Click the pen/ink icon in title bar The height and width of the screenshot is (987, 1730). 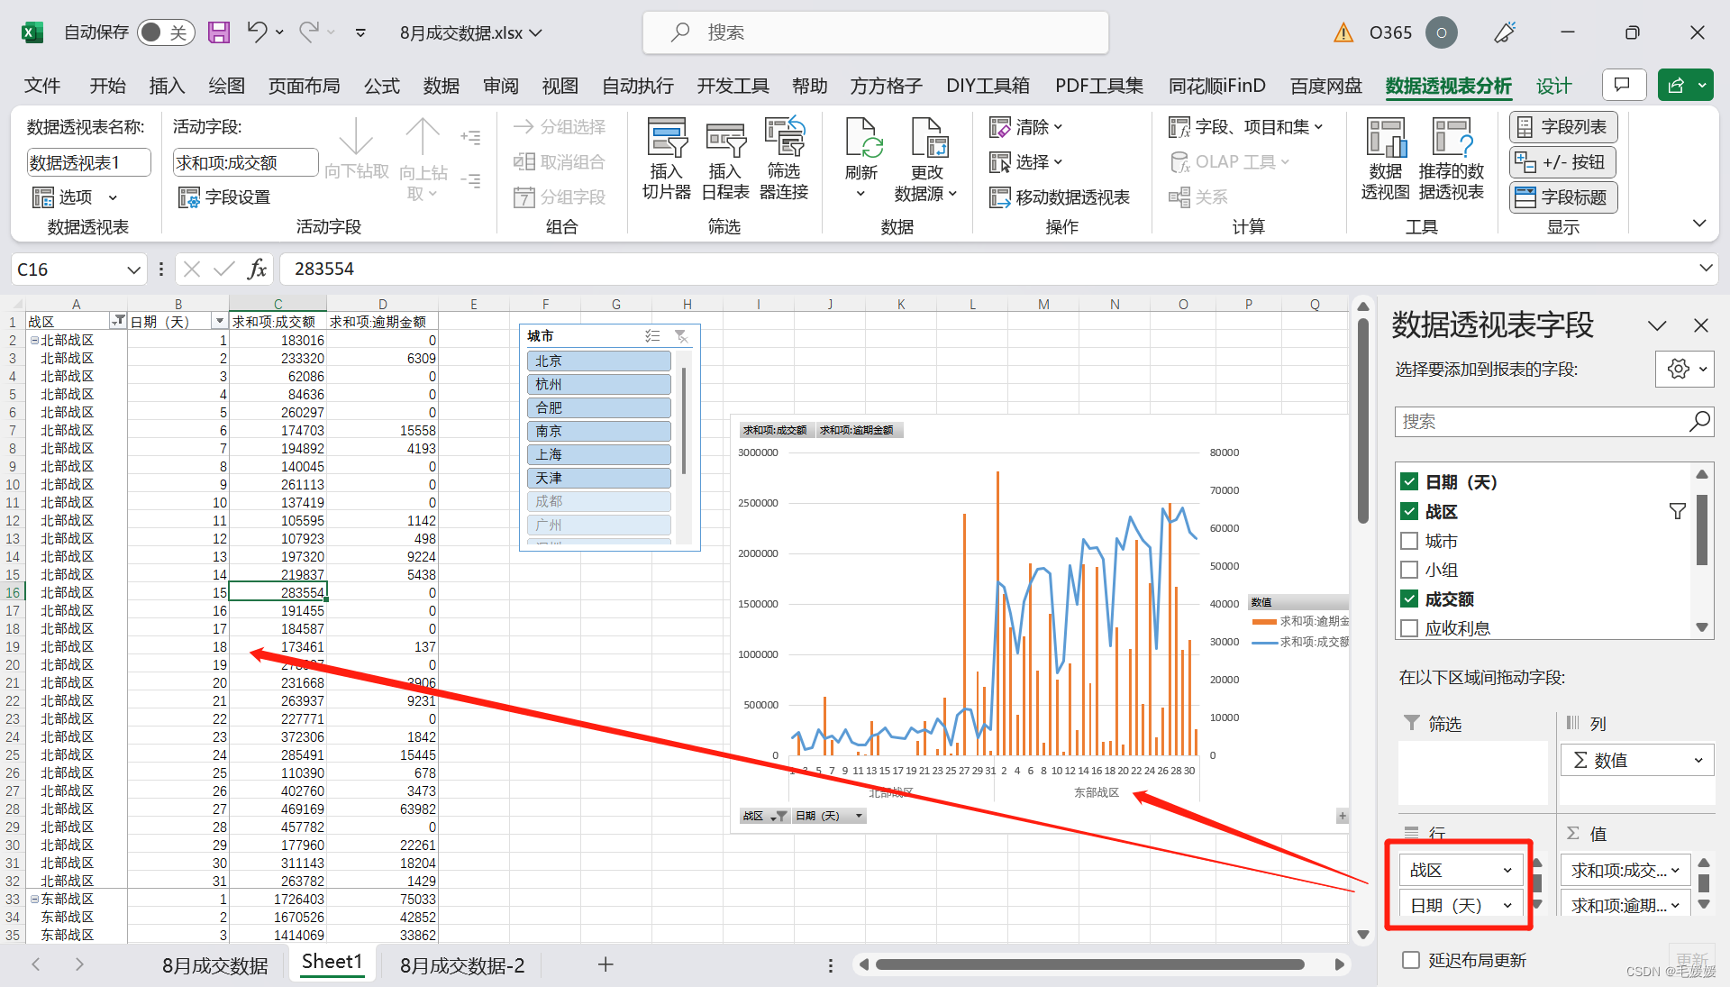coord(1505,32)
